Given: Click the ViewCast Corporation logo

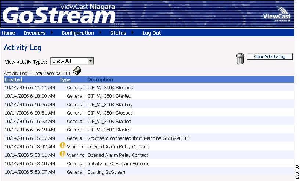Looking at the screenshot, I should coord(277,14).
